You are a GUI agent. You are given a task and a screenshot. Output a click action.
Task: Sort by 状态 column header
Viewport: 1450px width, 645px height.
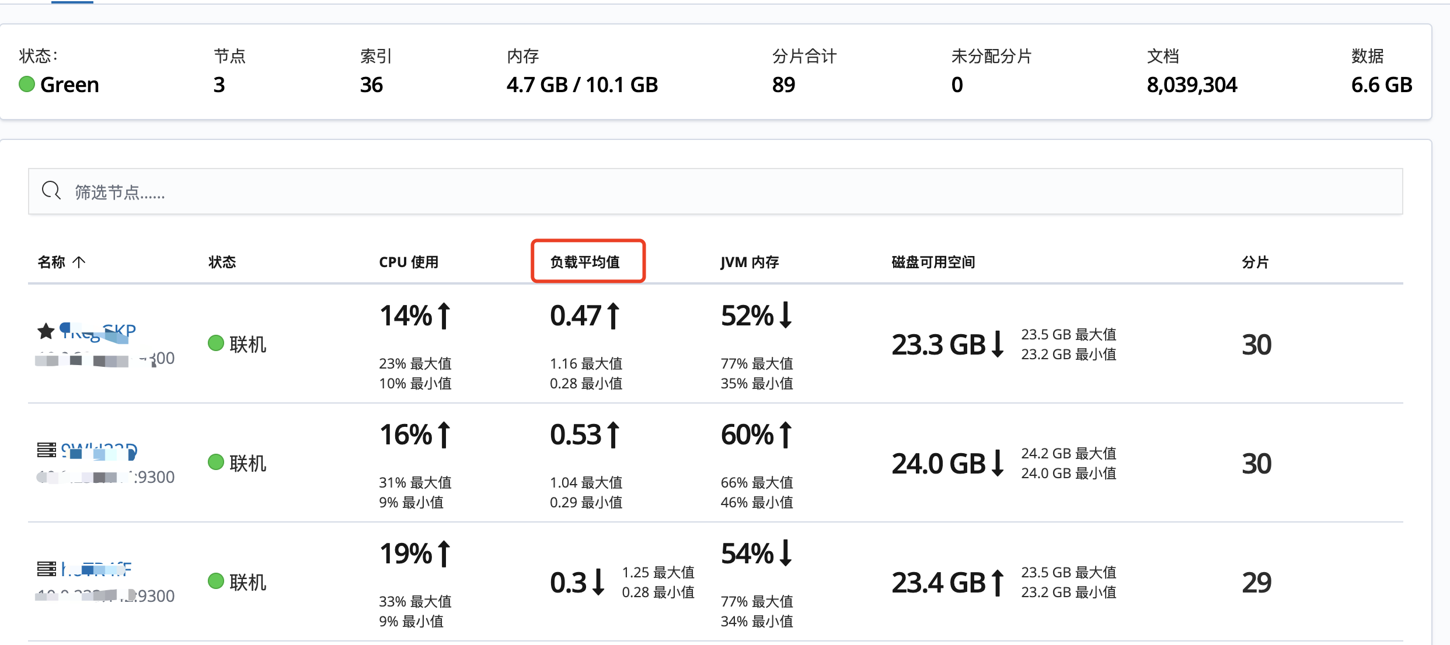[x=222, y=262]
